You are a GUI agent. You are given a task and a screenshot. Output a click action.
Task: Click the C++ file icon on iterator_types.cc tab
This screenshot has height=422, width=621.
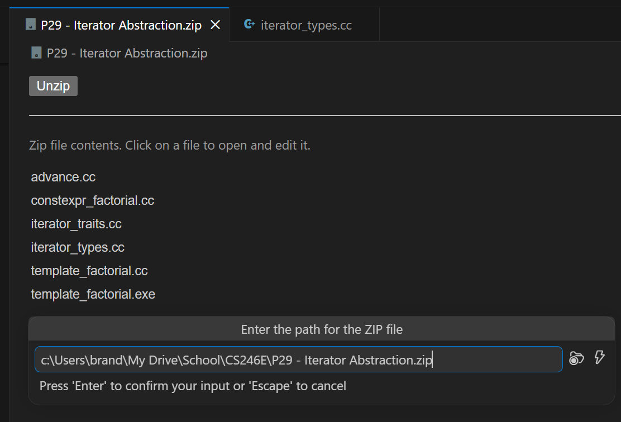tap(249, 24)
